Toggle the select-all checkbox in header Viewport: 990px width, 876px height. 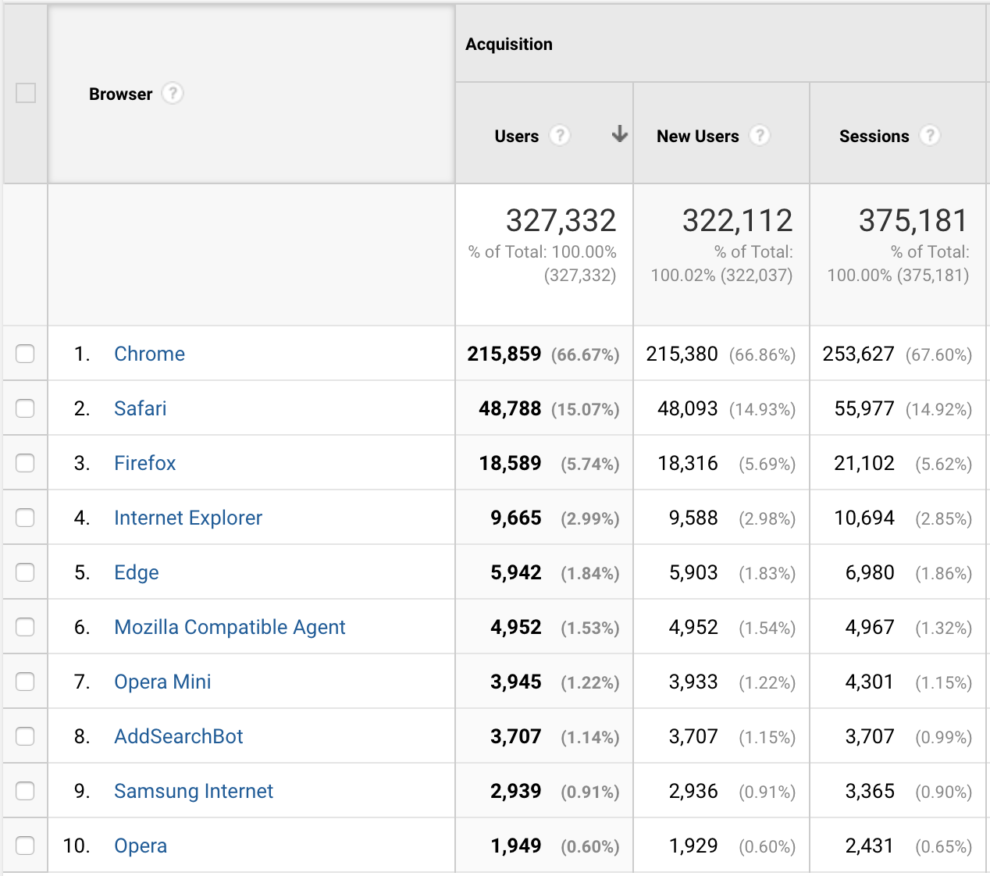(x=26, y=93)
